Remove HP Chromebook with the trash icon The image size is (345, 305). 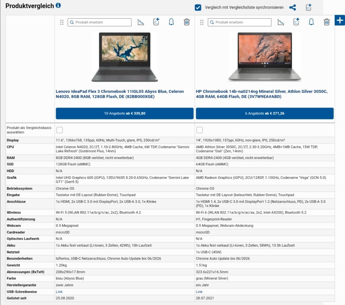[x=326, y=22]
